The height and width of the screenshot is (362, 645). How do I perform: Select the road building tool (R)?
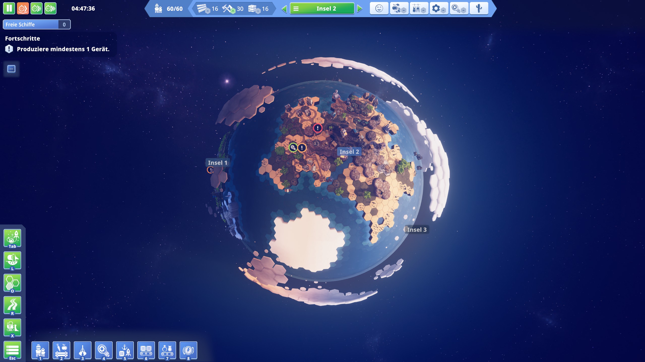[x=12, y=306]
